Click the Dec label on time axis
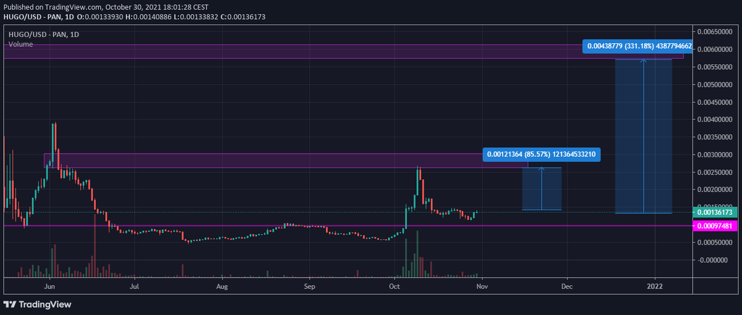The width and height of the screenshot is (742, 315). 566,287
